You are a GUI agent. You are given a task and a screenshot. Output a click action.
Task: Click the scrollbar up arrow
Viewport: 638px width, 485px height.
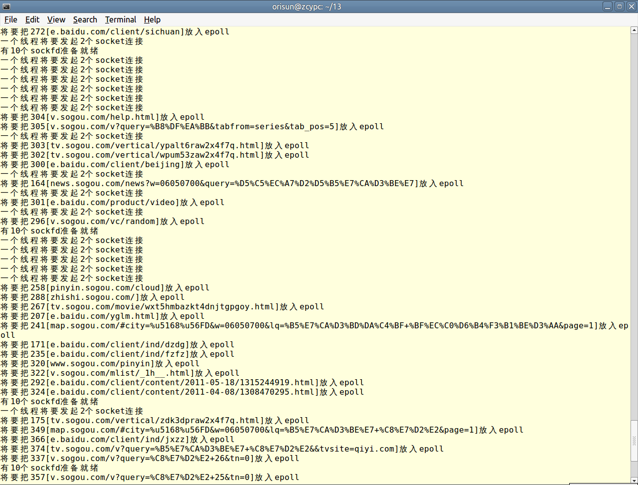(x=634, y=30)
